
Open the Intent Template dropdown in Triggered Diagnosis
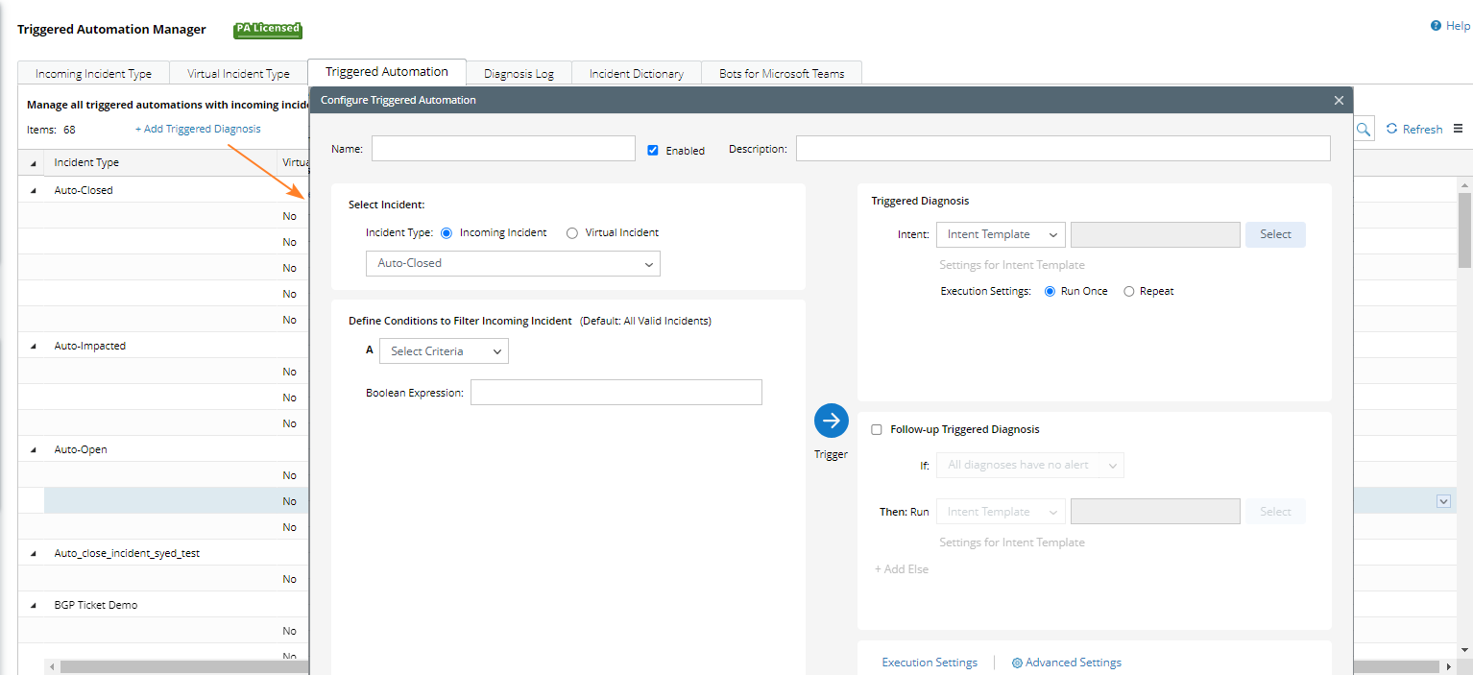1000,234
